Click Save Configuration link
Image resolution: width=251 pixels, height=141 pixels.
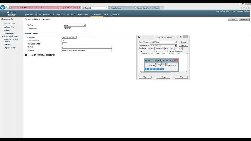tap(222, 11)
